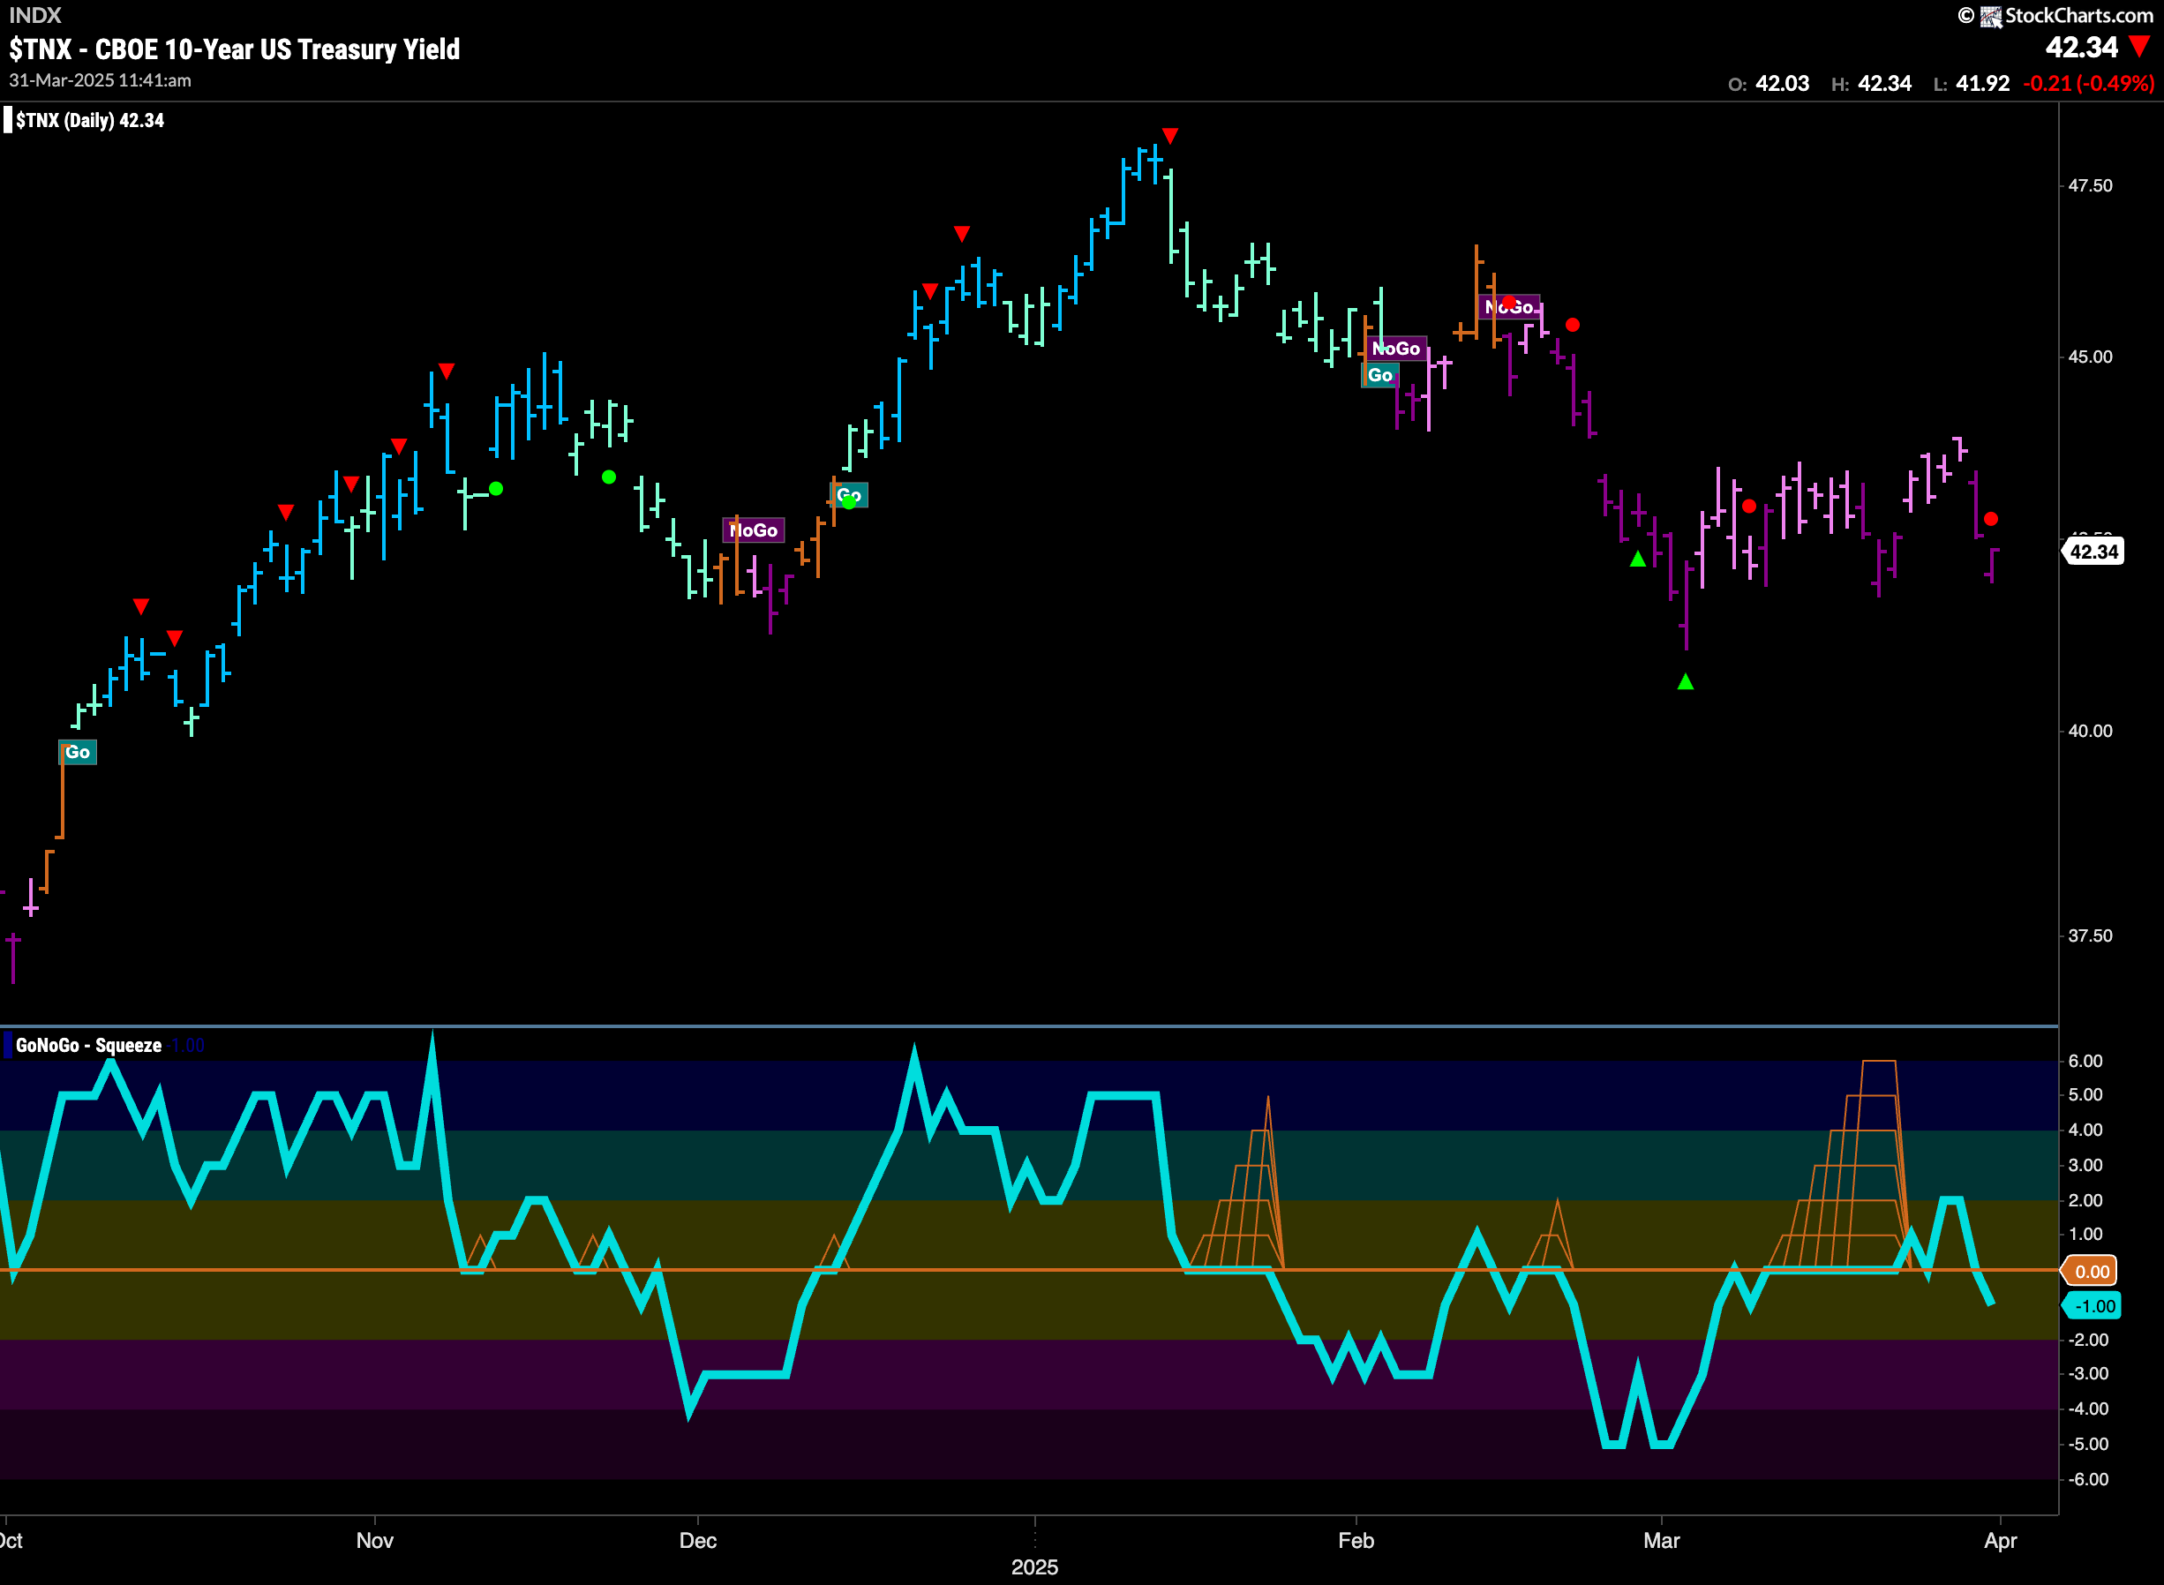Click the 40.00 price axis label

pos(2089,731)
